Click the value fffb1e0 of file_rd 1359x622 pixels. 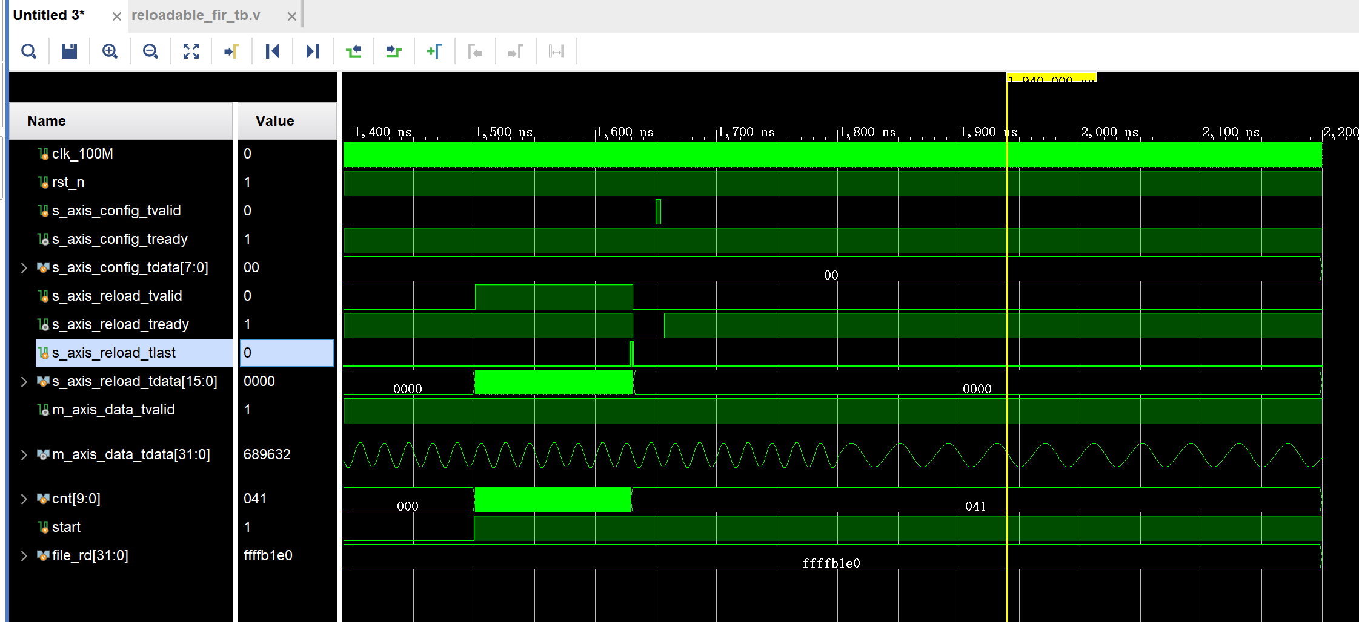pyautogui.click(x=268, y=555)
